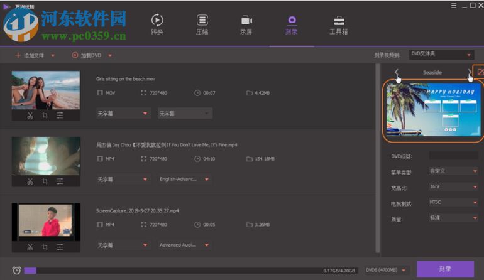Open effects settings for ScreenCapture video
This screenshot has height=280, width=484.
(x=60, y=247)
